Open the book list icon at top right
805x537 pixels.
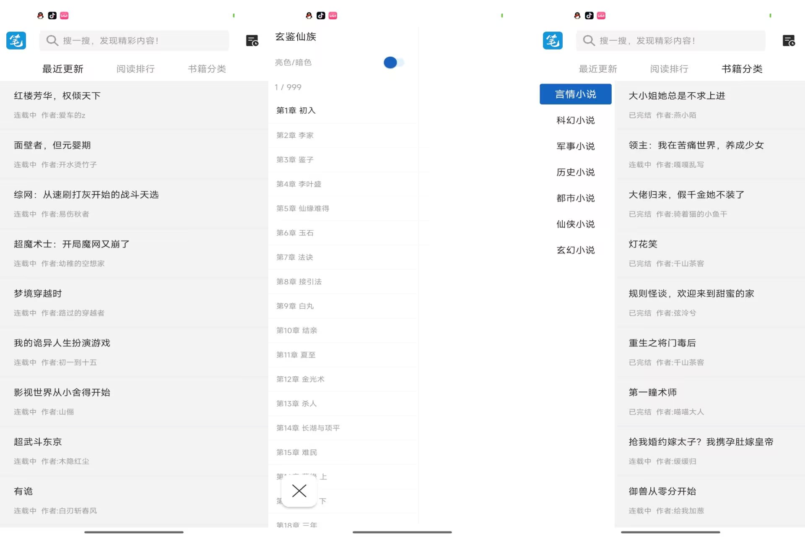click(x=252, y=40)
